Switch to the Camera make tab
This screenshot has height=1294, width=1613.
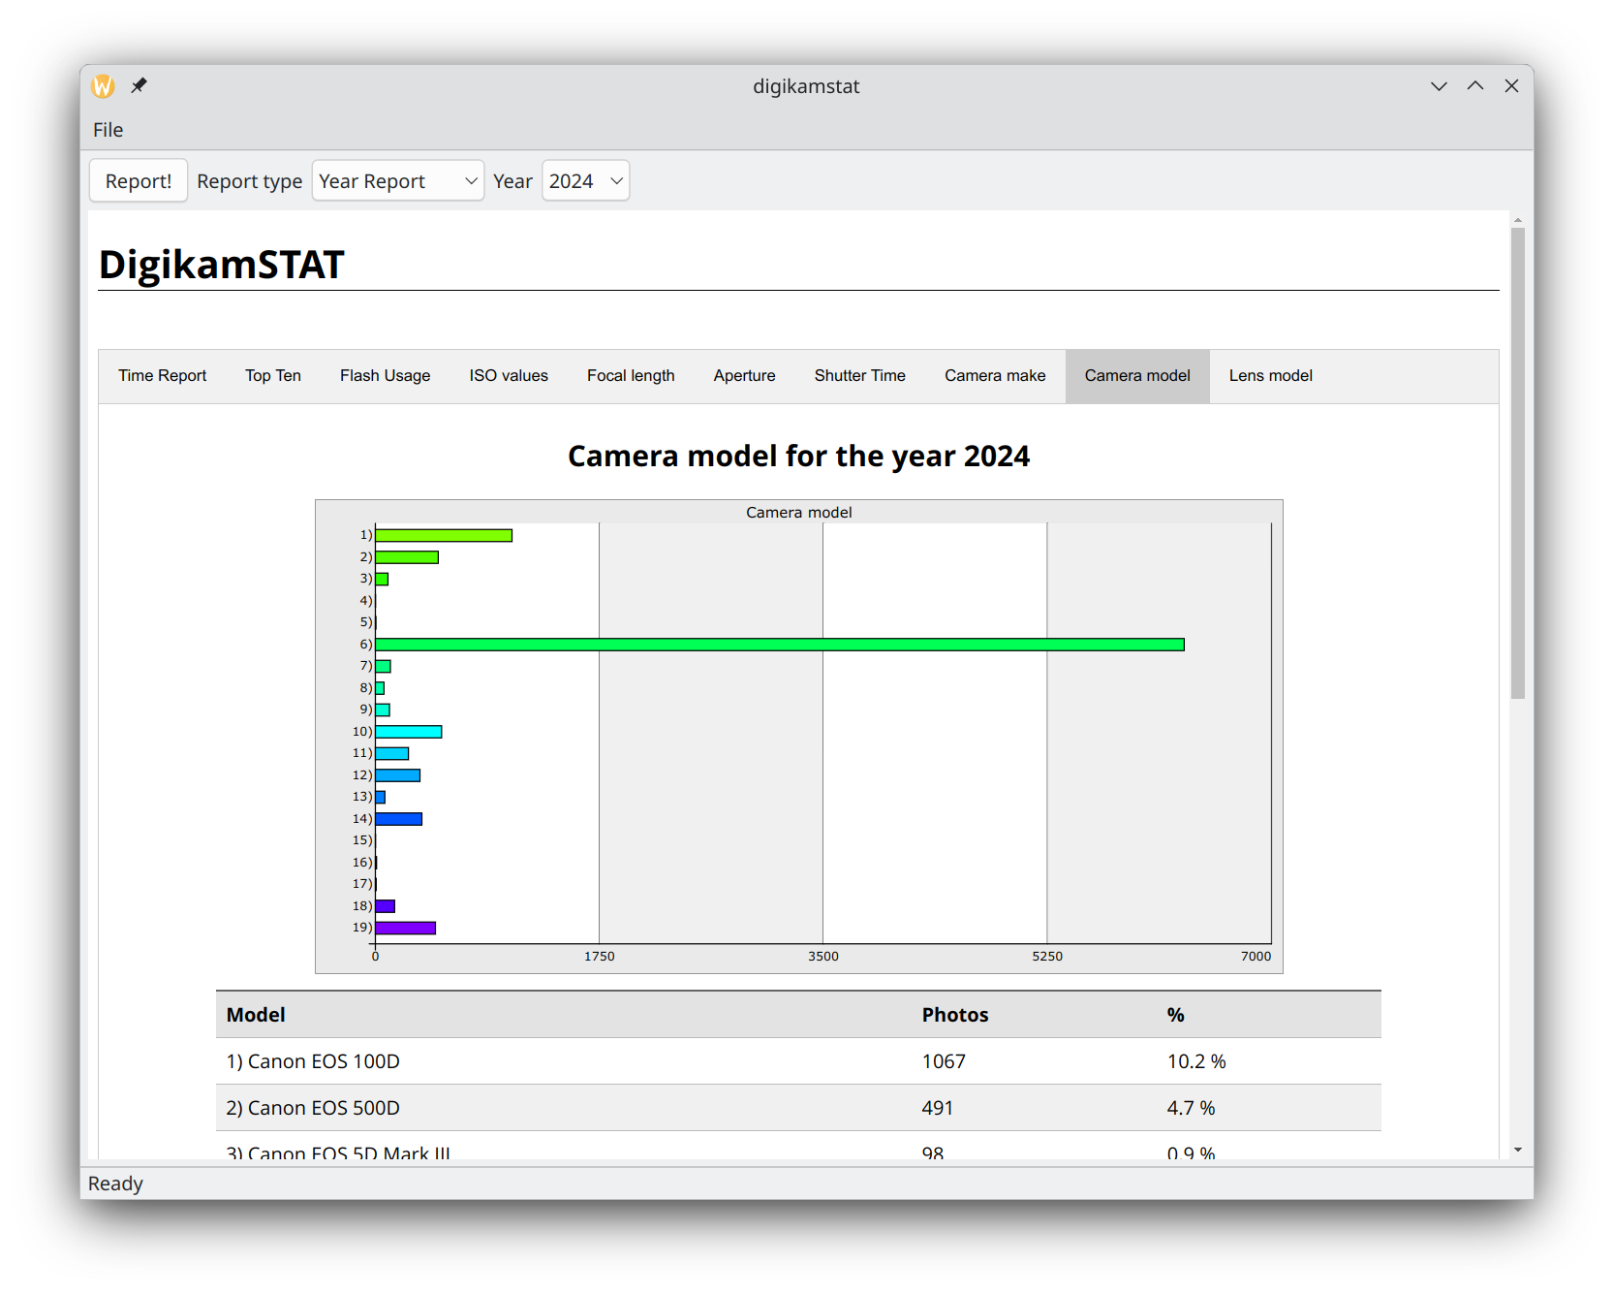[x=995, y=376]
